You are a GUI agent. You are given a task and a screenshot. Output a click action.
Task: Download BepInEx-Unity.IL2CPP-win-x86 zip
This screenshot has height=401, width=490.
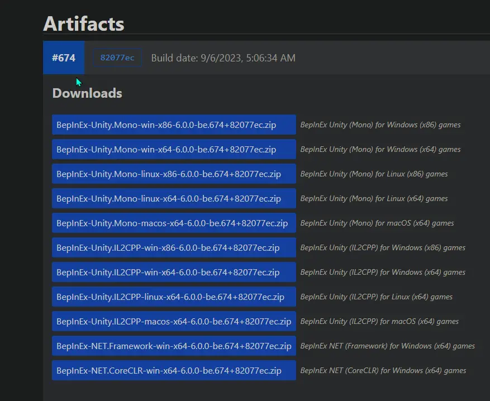pyautogui.click(x=174, y=247)
